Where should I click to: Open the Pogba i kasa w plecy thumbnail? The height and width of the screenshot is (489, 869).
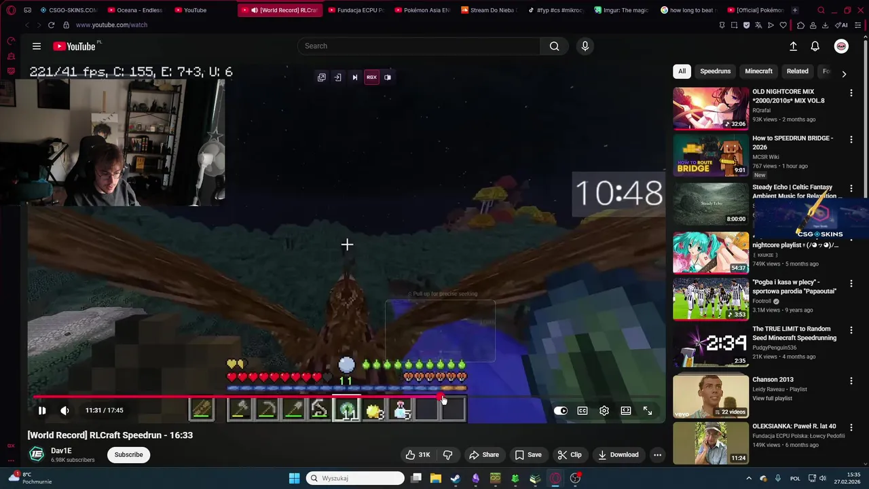click(x=711, y=298)
